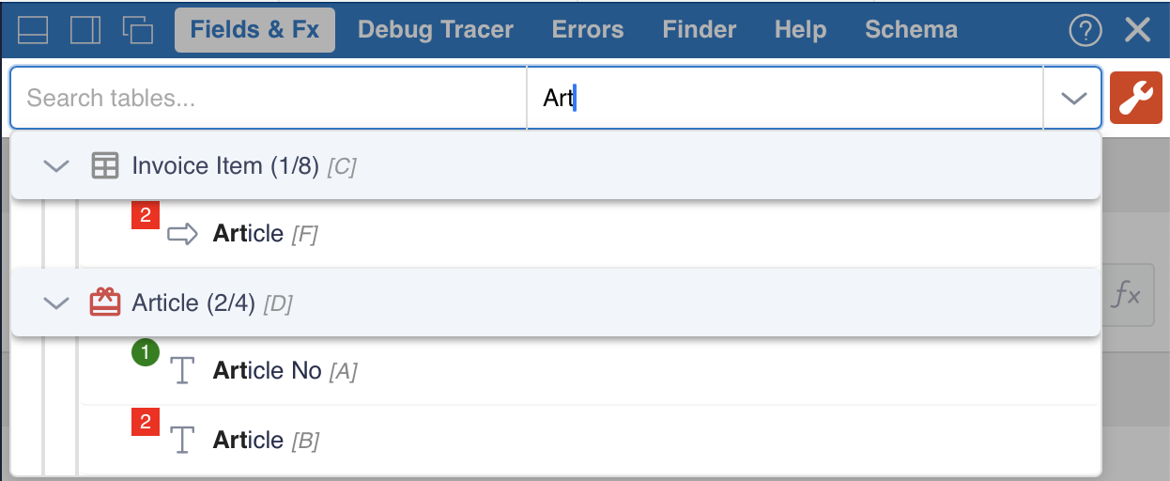1170x481 pixels.
Task: Open the Finder tab
Action: [x=699, y=30]
